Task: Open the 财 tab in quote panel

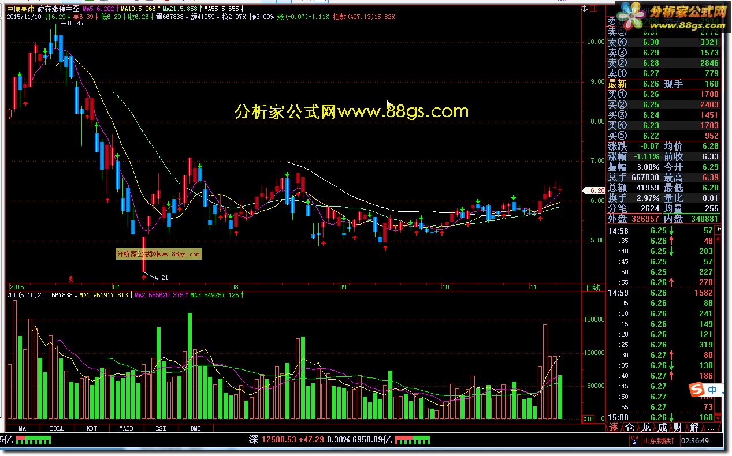Action: [x=678, y=428]
